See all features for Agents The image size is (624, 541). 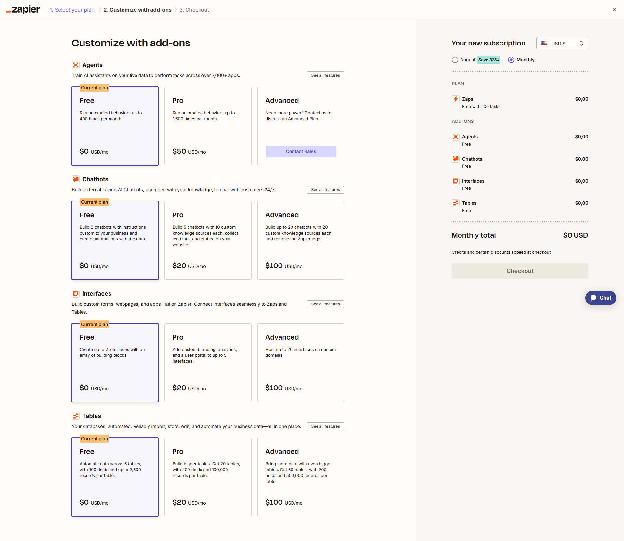(325, 75)
